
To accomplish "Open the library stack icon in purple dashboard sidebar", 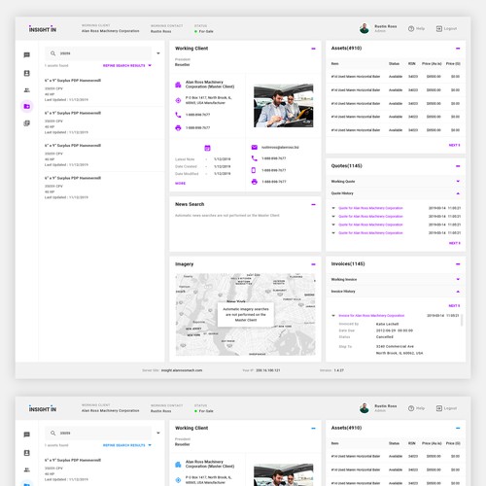I will [x=27, y=123].
